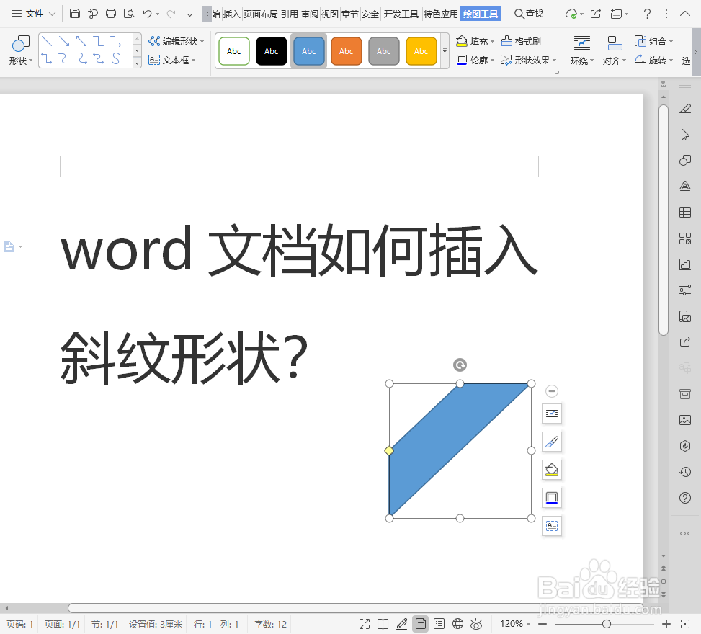Click the rotate handle above the shape
The width and height of the screenshot is (701, 634).
click(460, 365)
